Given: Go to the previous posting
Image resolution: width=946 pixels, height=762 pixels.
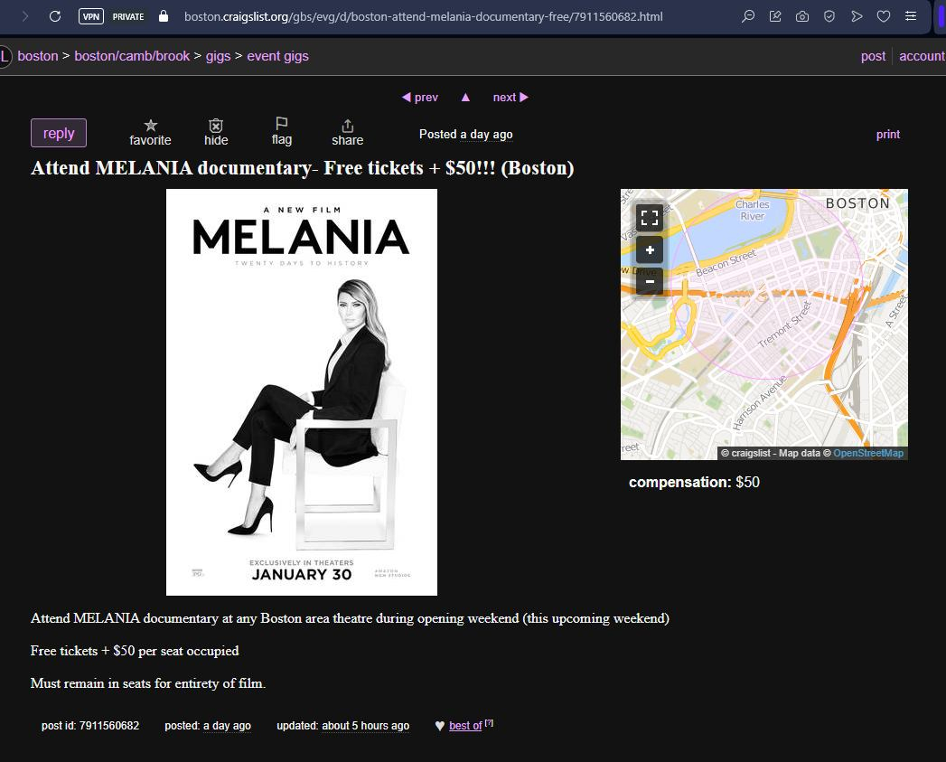Looking at the screenshot, I should tap(420, 98).
